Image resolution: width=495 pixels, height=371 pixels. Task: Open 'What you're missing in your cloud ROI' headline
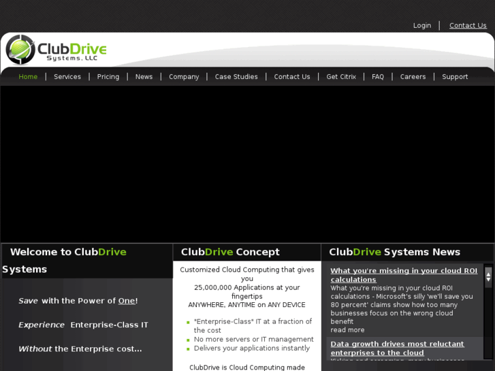click(x=404, y=275)
